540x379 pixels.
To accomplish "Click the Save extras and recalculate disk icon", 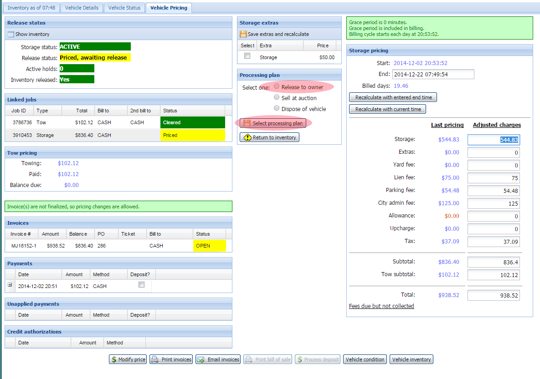I will tap(243, 34).
